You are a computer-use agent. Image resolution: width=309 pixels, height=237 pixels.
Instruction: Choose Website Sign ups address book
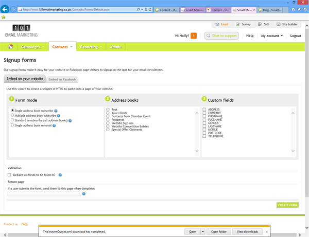click(x=108, y=123)
